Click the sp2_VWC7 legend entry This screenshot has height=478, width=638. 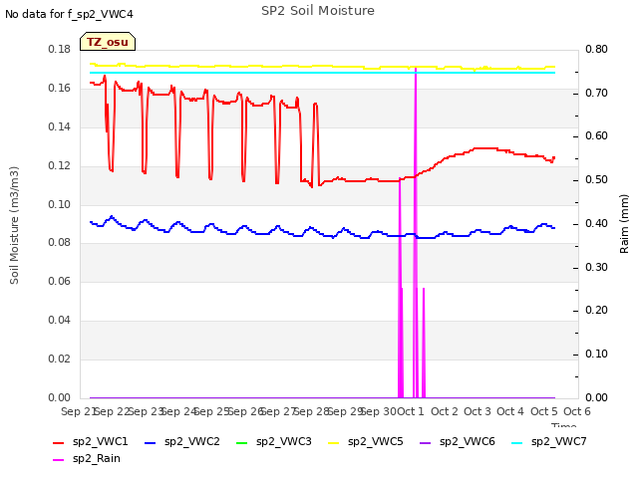tap(549, 441)
